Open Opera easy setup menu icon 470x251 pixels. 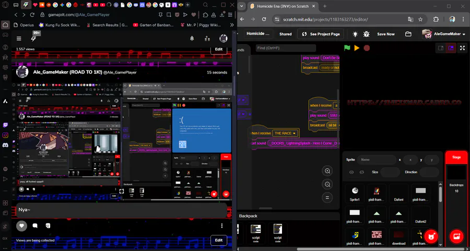230,15
